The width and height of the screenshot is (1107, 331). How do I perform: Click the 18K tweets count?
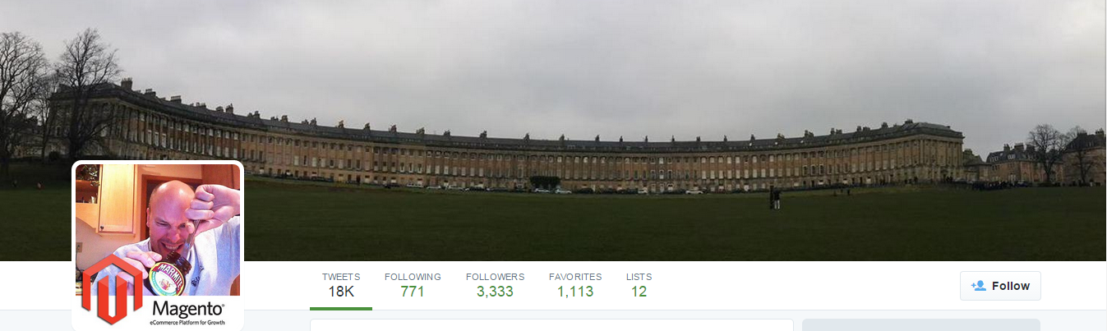tap(341, 292)
